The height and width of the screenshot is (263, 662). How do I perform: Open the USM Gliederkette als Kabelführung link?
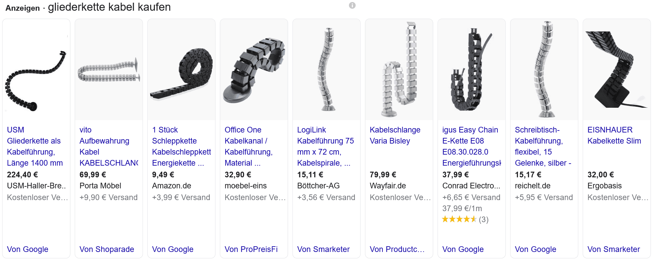[x=35, y=146]
